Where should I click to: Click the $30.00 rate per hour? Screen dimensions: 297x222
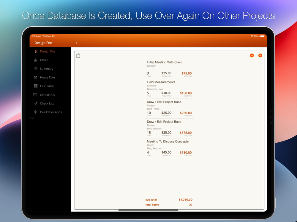pyautogui.click(x=166, y=93)
